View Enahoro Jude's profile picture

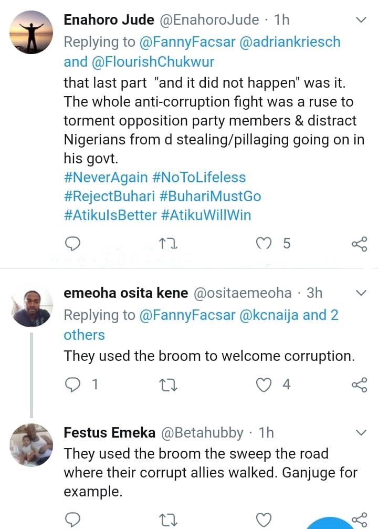coord(31,32)
